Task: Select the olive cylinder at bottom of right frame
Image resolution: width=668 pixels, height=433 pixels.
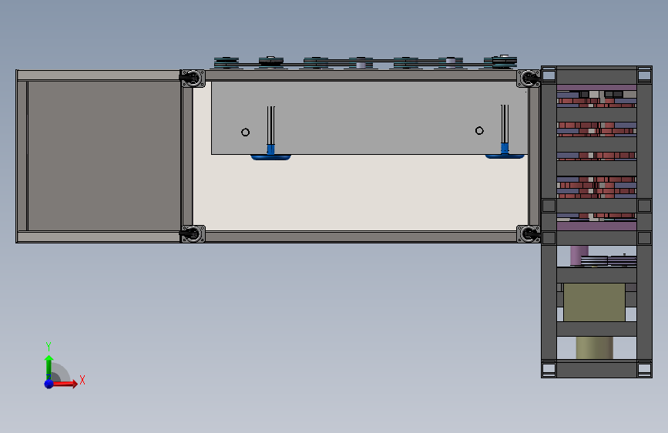Action: click(594, 347)
